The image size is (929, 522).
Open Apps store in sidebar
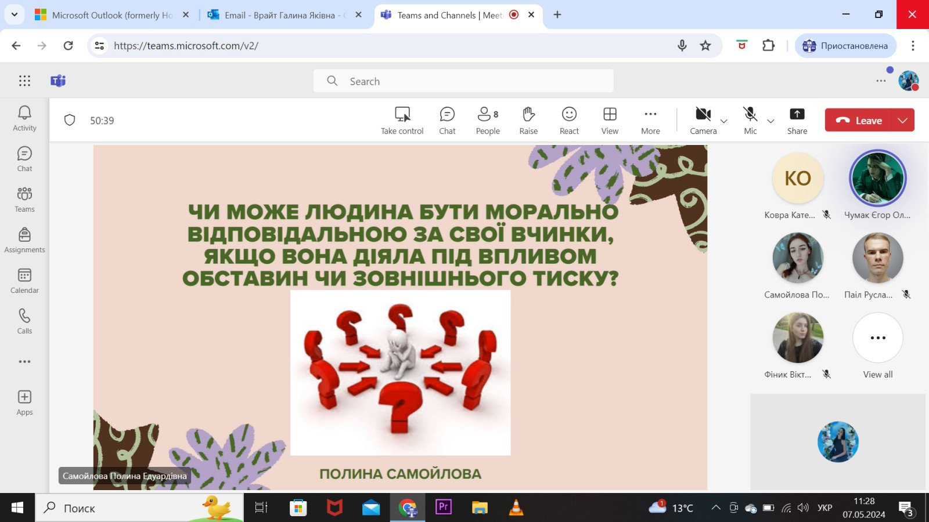click(x=24, y=403)
